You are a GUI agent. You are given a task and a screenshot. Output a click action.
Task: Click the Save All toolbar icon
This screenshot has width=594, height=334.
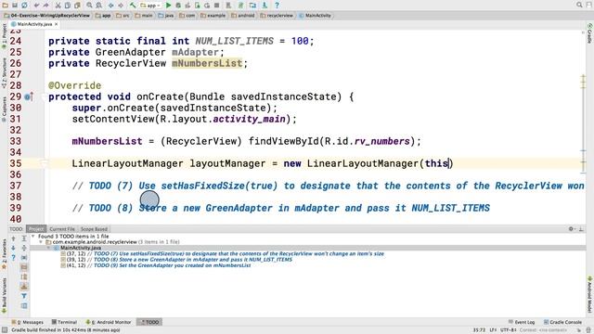click(15, 6)
